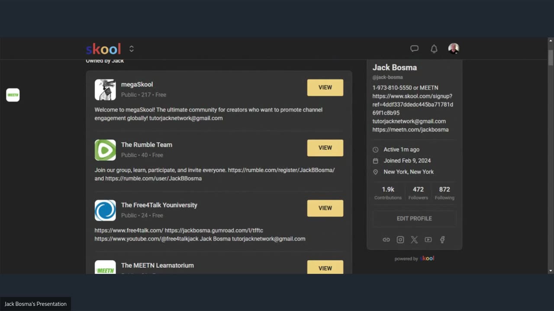This screenshot has width=554, height=311.
Task: Click the calendar icon beside Joined Feb 9, 2024
Action: click(x=375, y=161)
